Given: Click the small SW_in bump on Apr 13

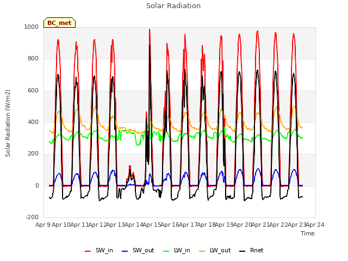Looking at the screenshot, I should 130,167.
